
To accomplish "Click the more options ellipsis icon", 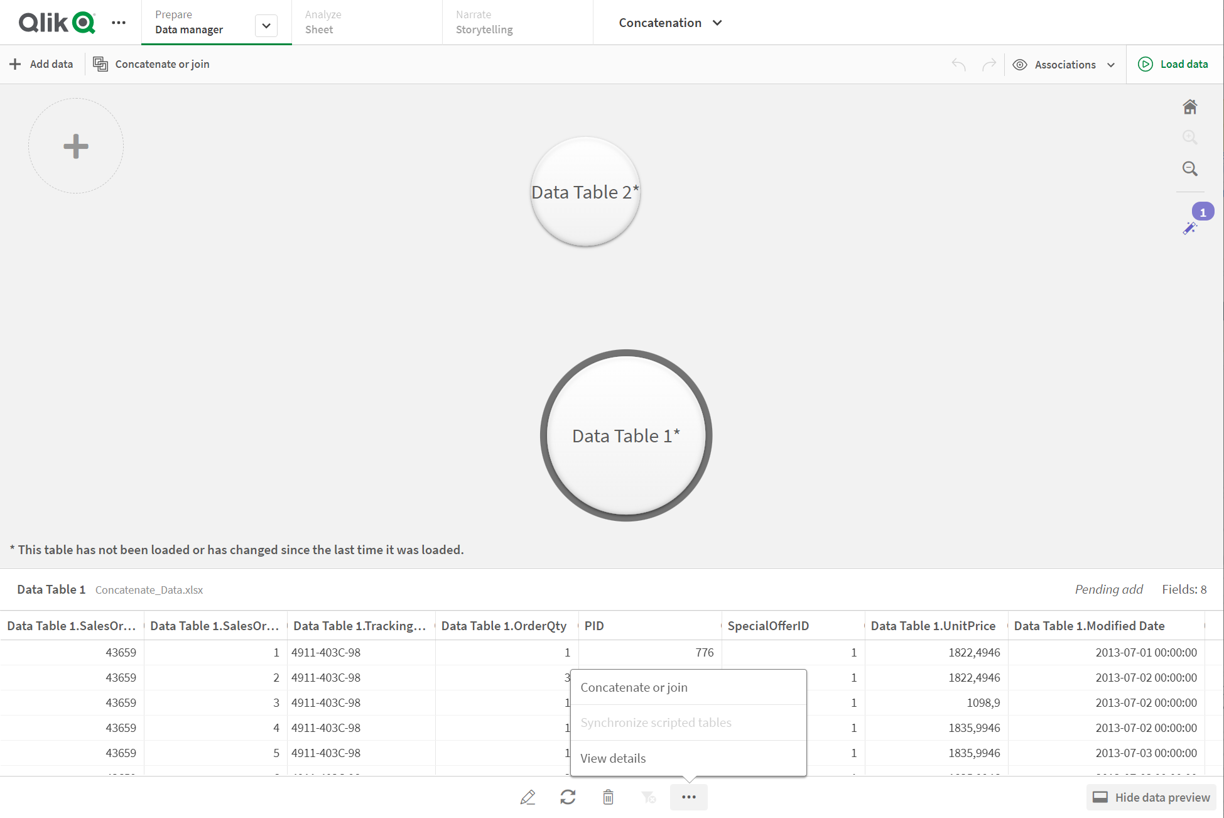I will tap(690, 796).
